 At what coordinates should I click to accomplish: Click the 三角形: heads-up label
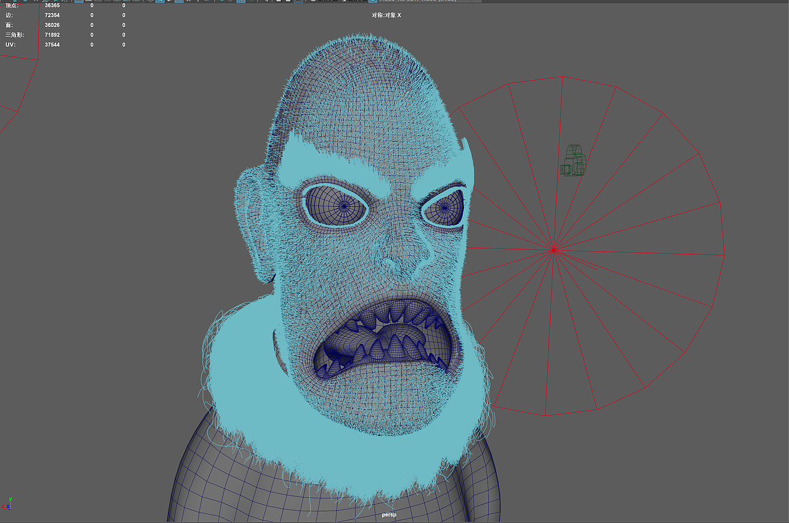pyautogui.click(x=15, y=34)
